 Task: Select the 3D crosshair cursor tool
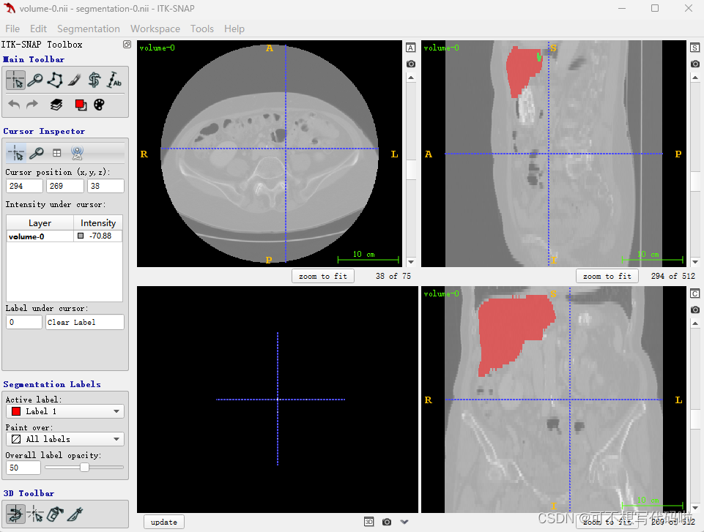[35, 514]
